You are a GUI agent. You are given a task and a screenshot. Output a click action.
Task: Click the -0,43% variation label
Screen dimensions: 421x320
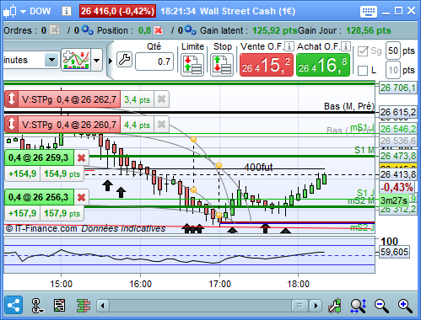[397, 187]
